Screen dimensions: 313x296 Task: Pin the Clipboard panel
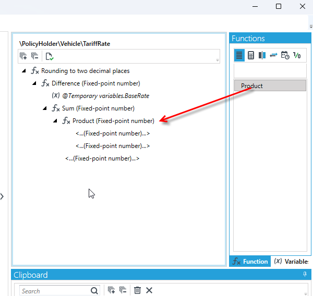coord(305,274)
